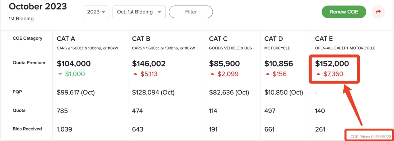
Task: Click the red share arrow icon
Action: (x=378, y=12)
